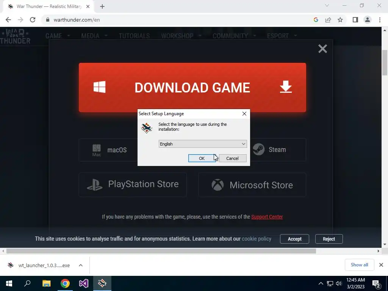View site information via padlock icon
The image size is (388, 291).
pos(48,20)
